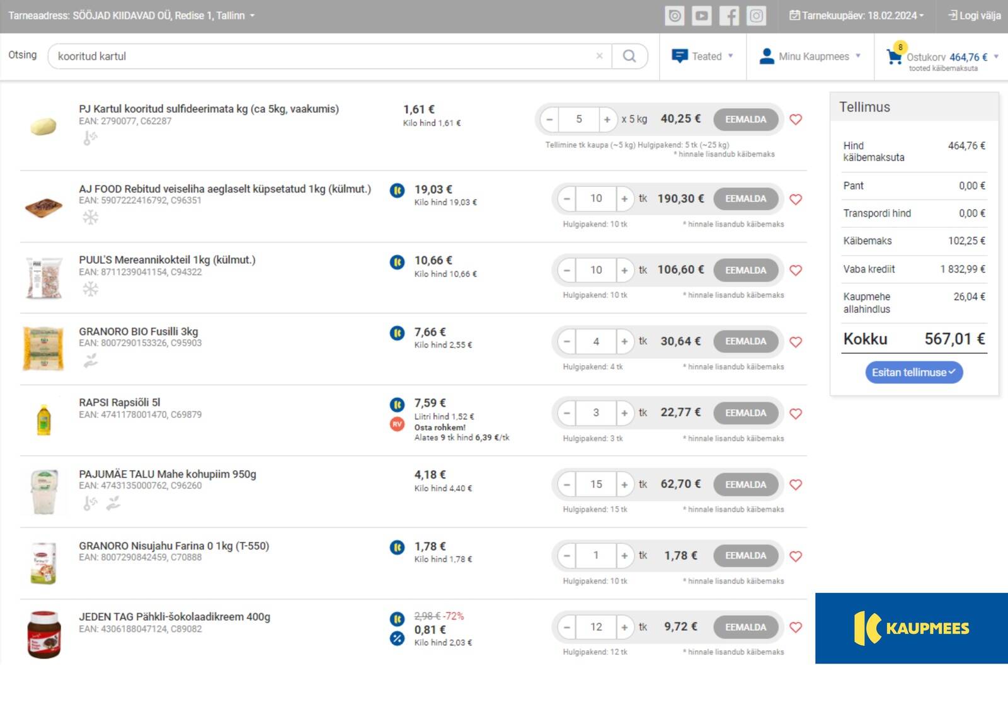Click the shopping cart icon

894,57
